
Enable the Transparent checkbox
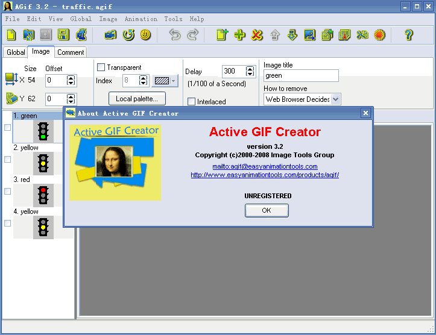click(101, 67)
